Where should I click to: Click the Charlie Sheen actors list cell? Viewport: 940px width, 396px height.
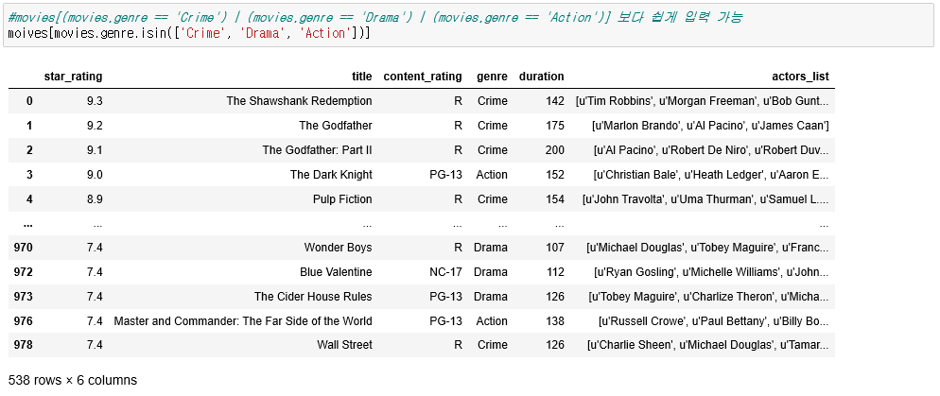coord(708,345)
